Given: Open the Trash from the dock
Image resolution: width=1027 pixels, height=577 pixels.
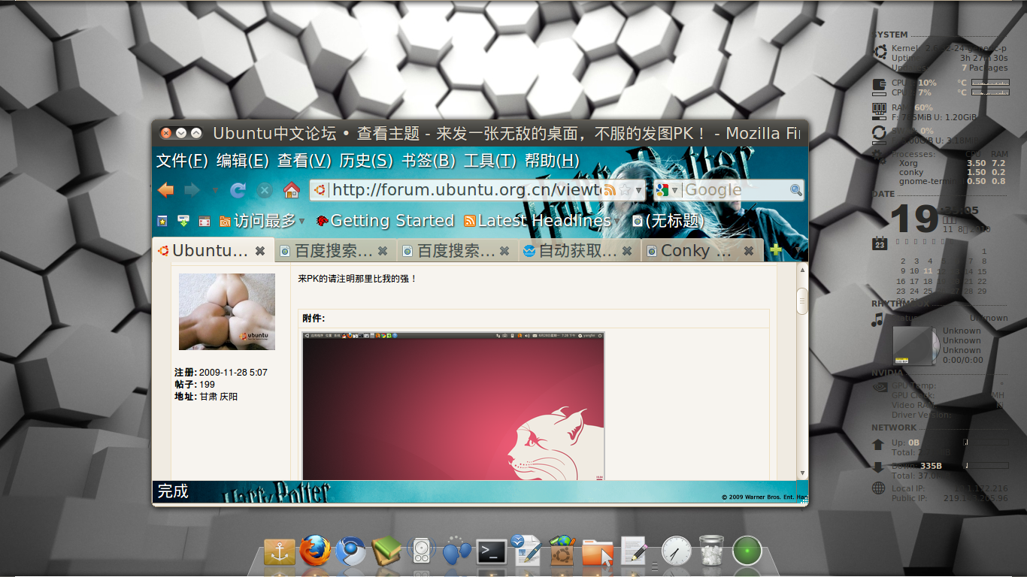Looking at the screenshot, I should (711, 551).
